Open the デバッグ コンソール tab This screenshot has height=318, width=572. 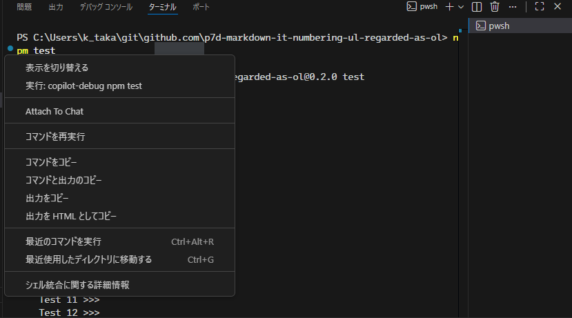[106, 7]
